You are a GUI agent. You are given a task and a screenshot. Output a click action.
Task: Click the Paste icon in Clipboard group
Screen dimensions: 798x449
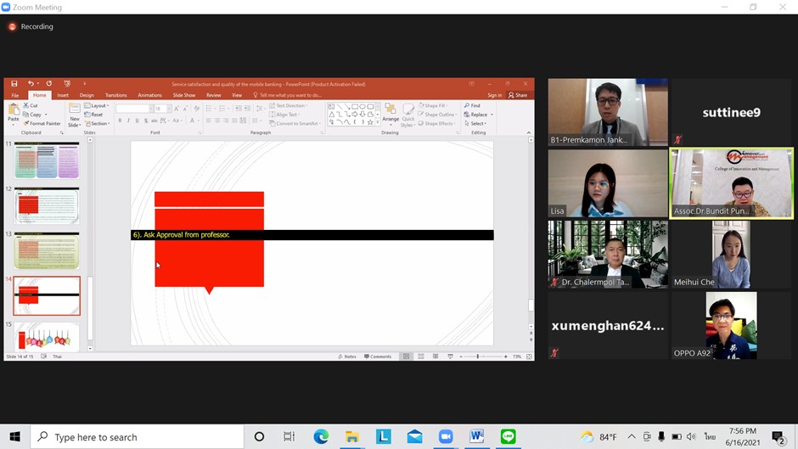(14, 113)
